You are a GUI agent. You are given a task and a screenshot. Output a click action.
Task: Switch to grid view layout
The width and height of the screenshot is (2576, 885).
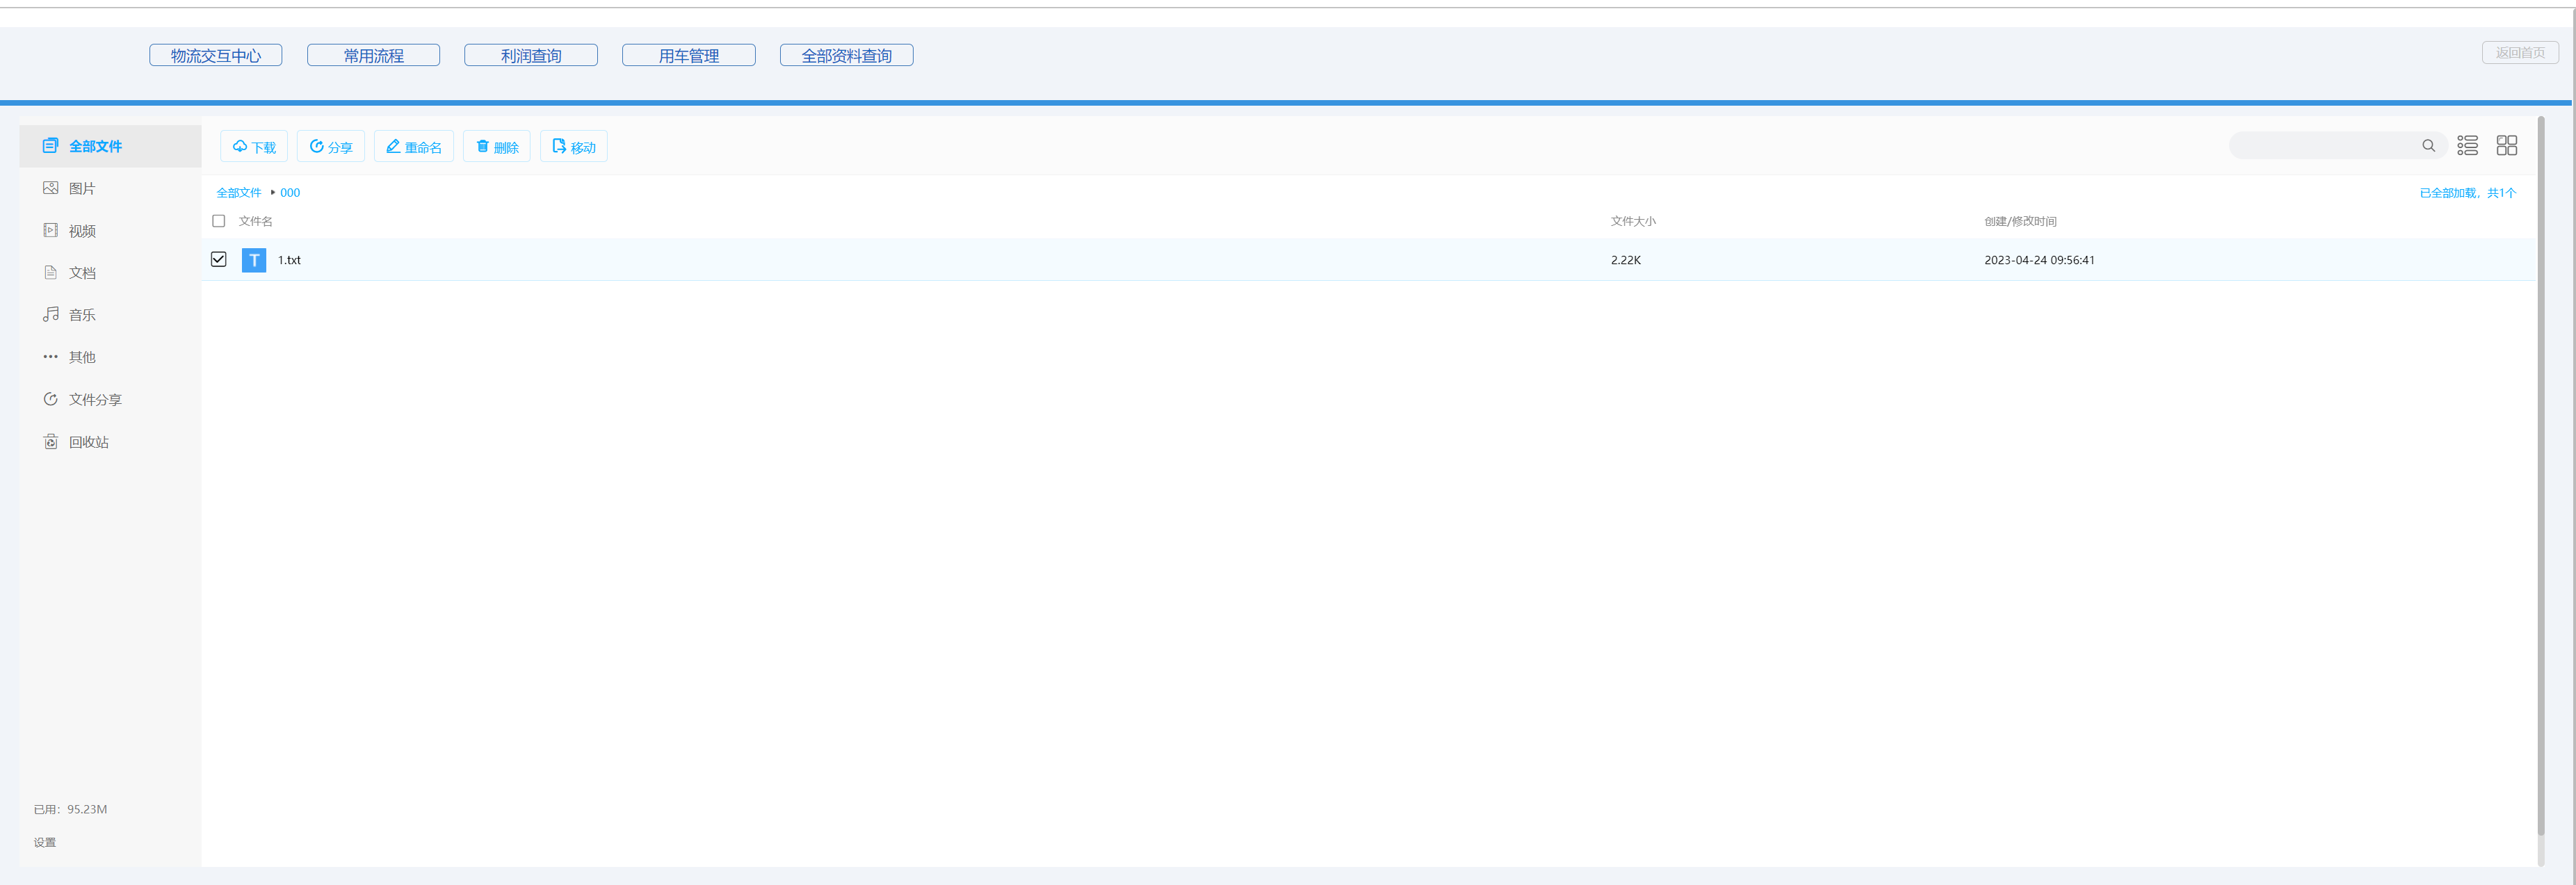point(2506,146)
